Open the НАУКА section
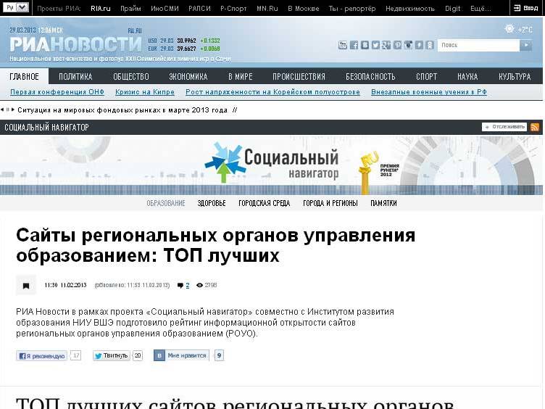 [x=467, y=77]
